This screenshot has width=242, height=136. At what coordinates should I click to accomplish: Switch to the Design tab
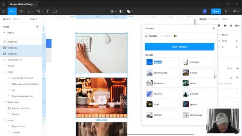point(203,19)
